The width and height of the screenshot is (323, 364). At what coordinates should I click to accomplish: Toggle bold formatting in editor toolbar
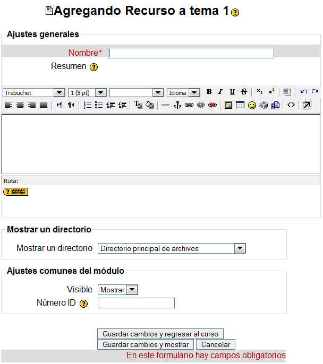click(x=209, y=92)
